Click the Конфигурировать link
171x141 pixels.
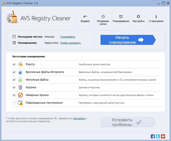[70, 43]
